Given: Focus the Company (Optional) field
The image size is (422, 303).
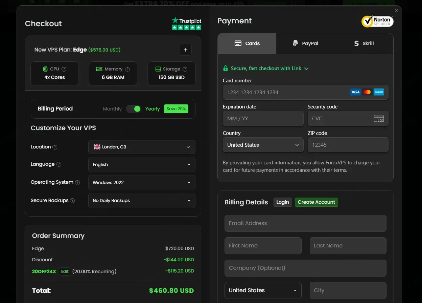Looking at the screenshot, I should (x=305, y=268).
